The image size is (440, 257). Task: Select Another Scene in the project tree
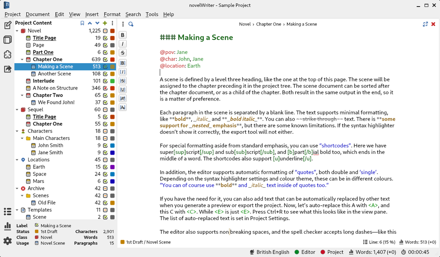click(55, 74)
